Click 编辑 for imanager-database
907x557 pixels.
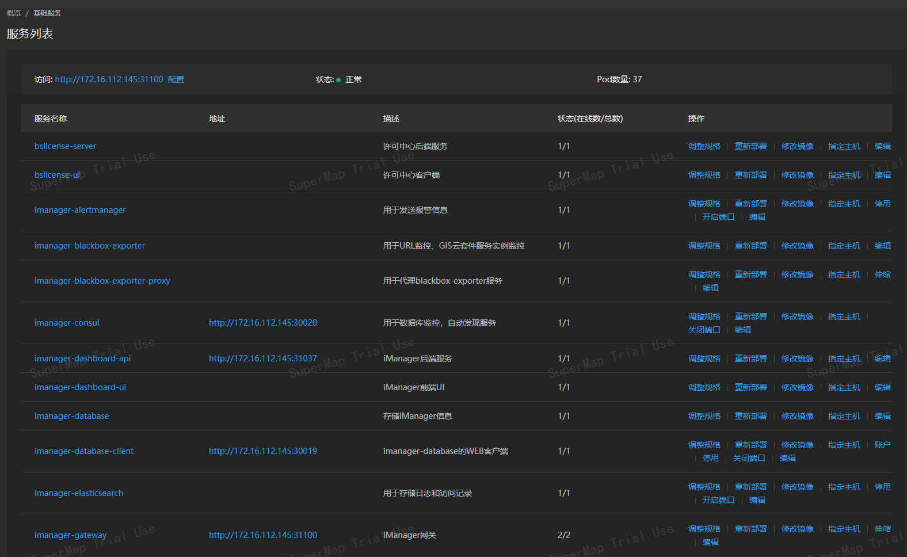click(x=883, y=416)
